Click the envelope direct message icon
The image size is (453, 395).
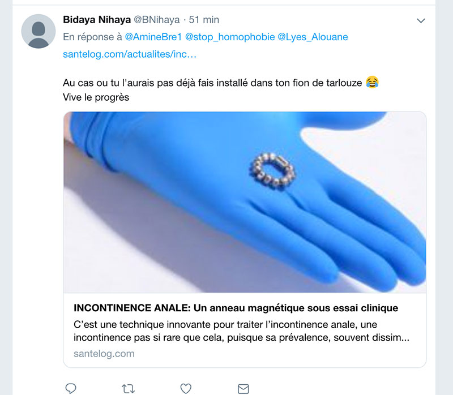[243, 388]
